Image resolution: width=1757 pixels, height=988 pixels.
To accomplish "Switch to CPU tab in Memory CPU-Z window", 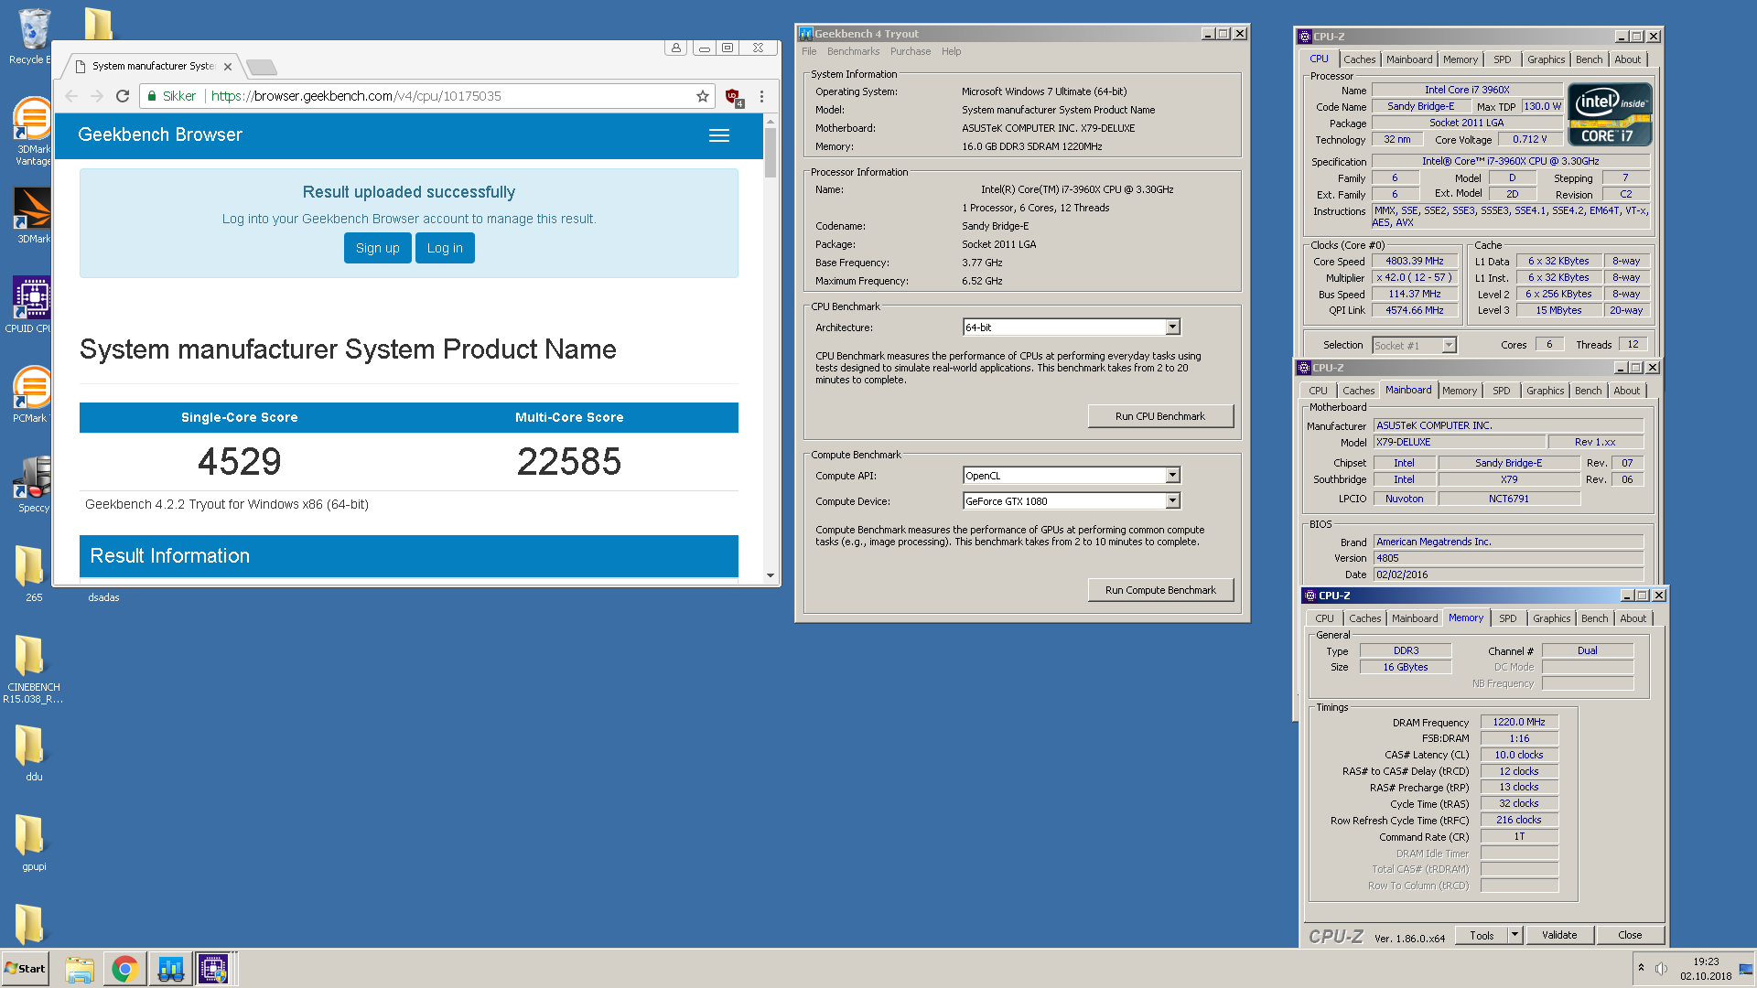I will tap(1324, 618).
